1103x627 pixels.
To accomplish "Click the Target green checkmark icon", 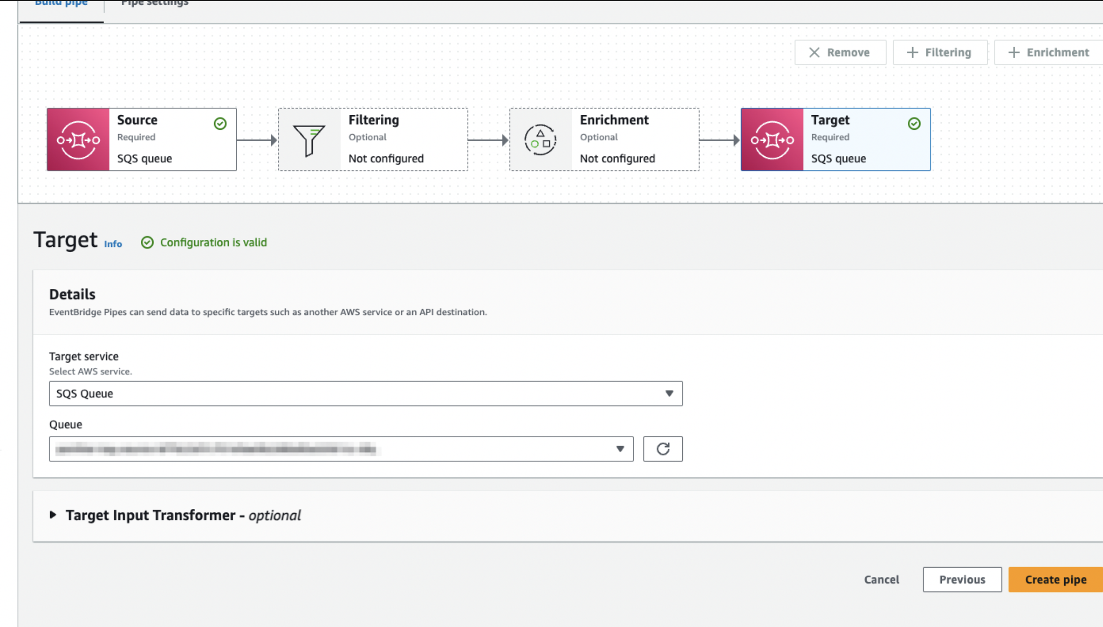I will [914, 124].
